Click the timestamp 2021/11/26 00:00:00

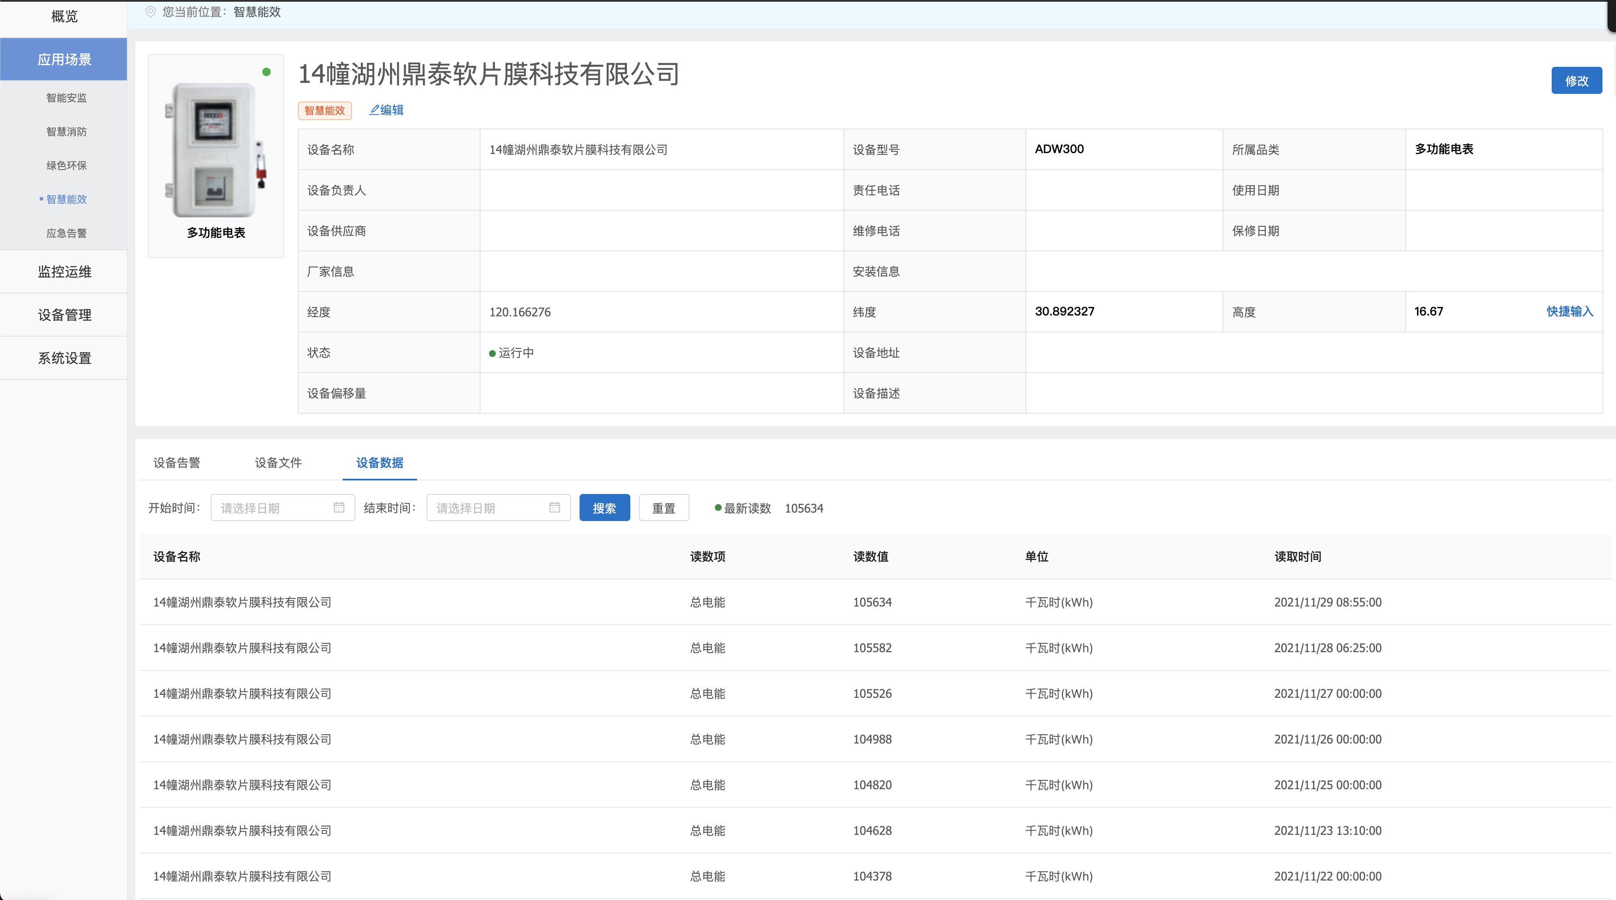coord(1327,739)
